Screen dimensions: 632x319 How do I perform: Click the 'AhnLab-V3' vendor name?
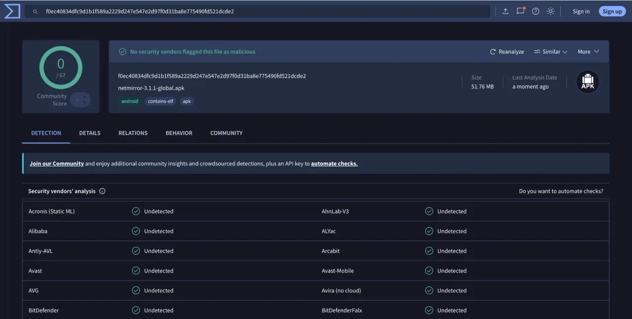335,211
